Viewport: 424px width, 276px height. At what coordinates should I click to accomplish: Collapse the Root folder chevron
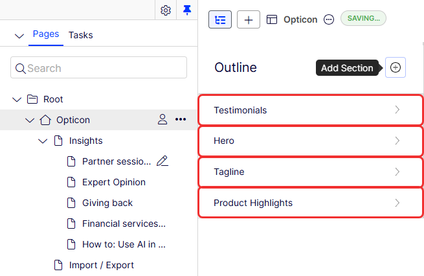point(17,100)
